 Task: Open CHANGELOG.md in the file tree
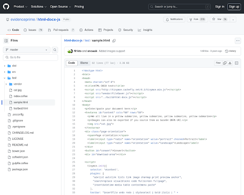tap(23, 133)
